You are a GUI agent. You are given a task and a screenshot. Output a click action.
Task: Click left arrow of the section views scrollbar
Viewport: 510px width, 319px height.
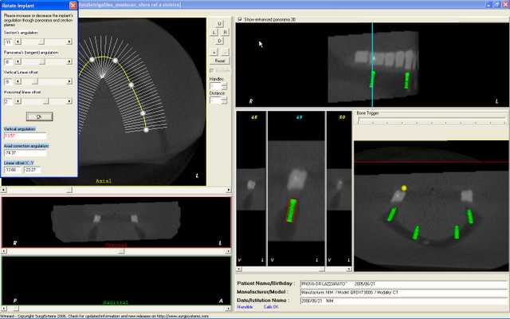(x=239, y=270)
